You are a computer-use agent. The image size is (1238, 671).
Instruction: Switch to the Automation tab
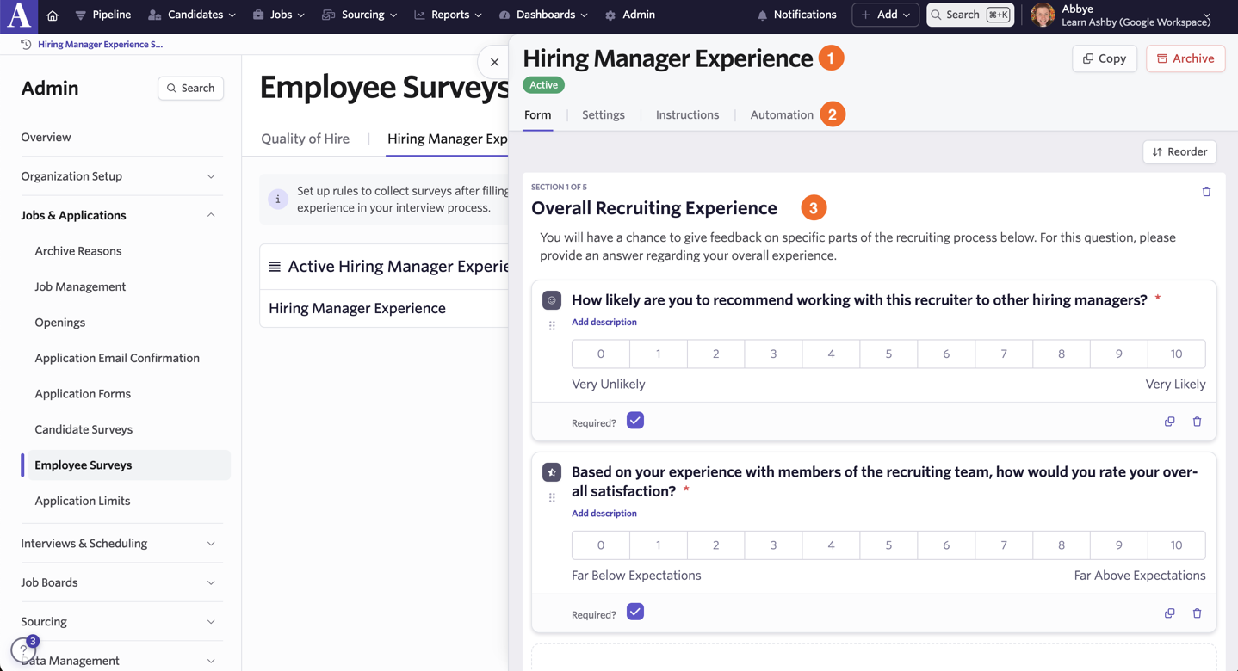click(x=782, y=114)
